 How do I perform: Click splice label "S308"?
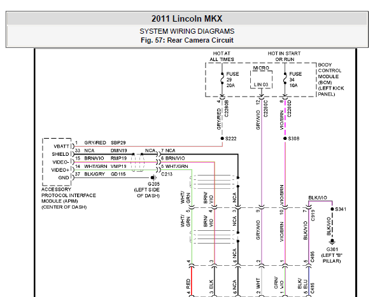point(294,139)
